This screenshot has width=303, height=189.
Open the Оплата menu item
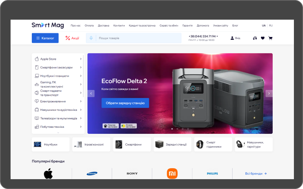point(89,25)
